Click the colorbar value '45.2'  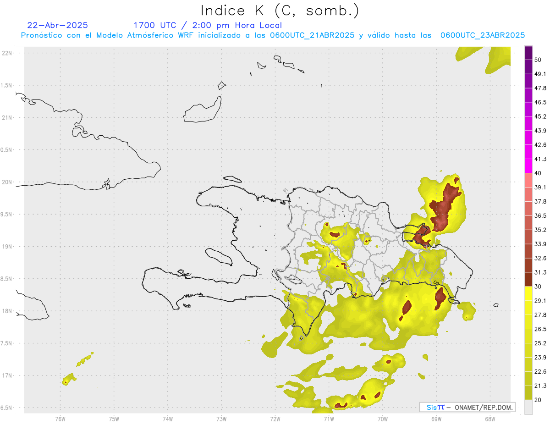point(540,116)
